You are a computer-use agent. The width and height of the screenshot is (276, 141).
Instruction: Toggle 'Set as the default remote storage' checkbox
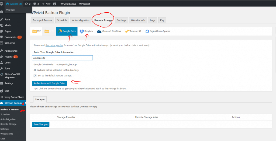tap(35, 76)
